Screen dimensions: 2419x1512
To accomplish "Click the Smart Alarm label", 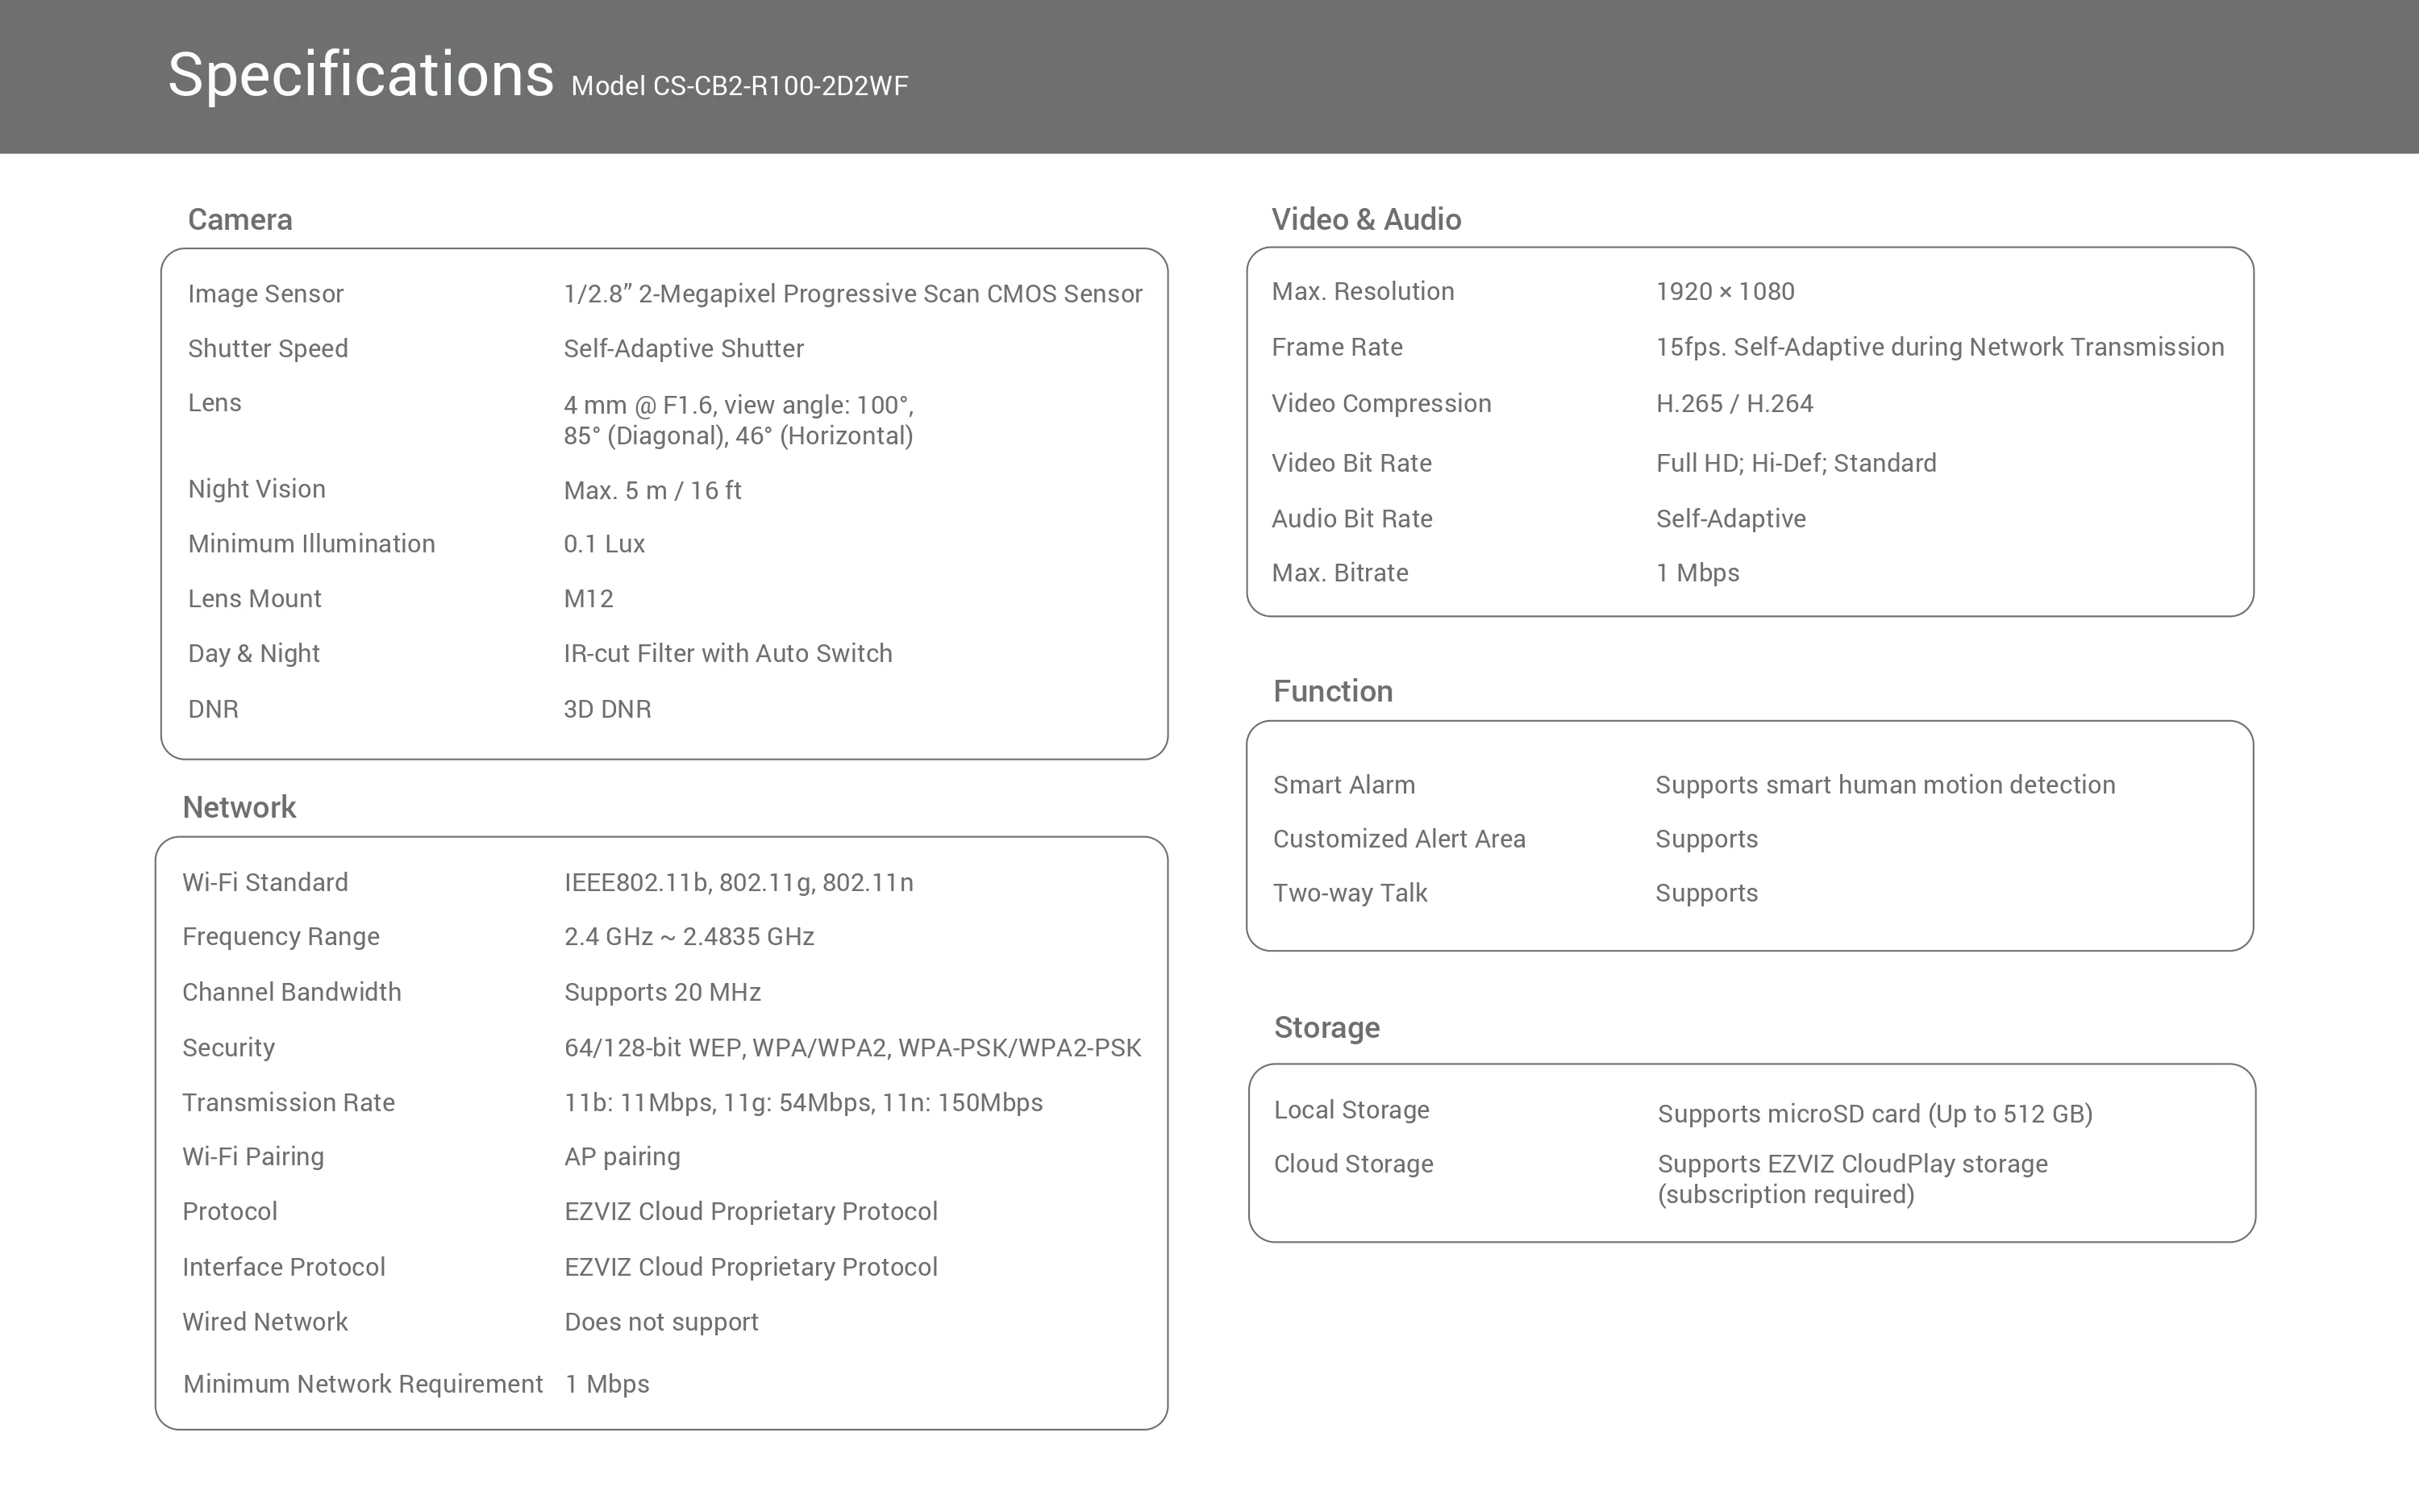I will (1344, 785).
